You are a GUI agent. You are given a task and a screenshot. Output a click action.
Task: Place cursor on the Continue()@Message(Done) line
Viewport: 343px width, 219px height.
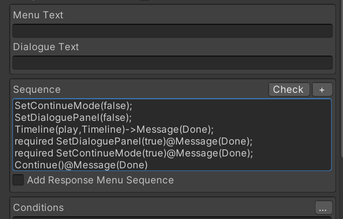[x=81, y=165]
